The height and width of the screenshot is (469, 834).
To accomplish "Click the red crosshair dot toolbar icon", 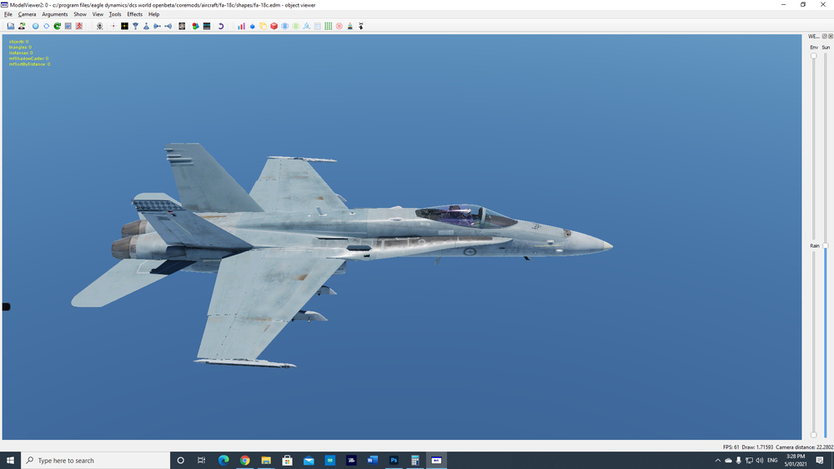I will coord(113,26).
